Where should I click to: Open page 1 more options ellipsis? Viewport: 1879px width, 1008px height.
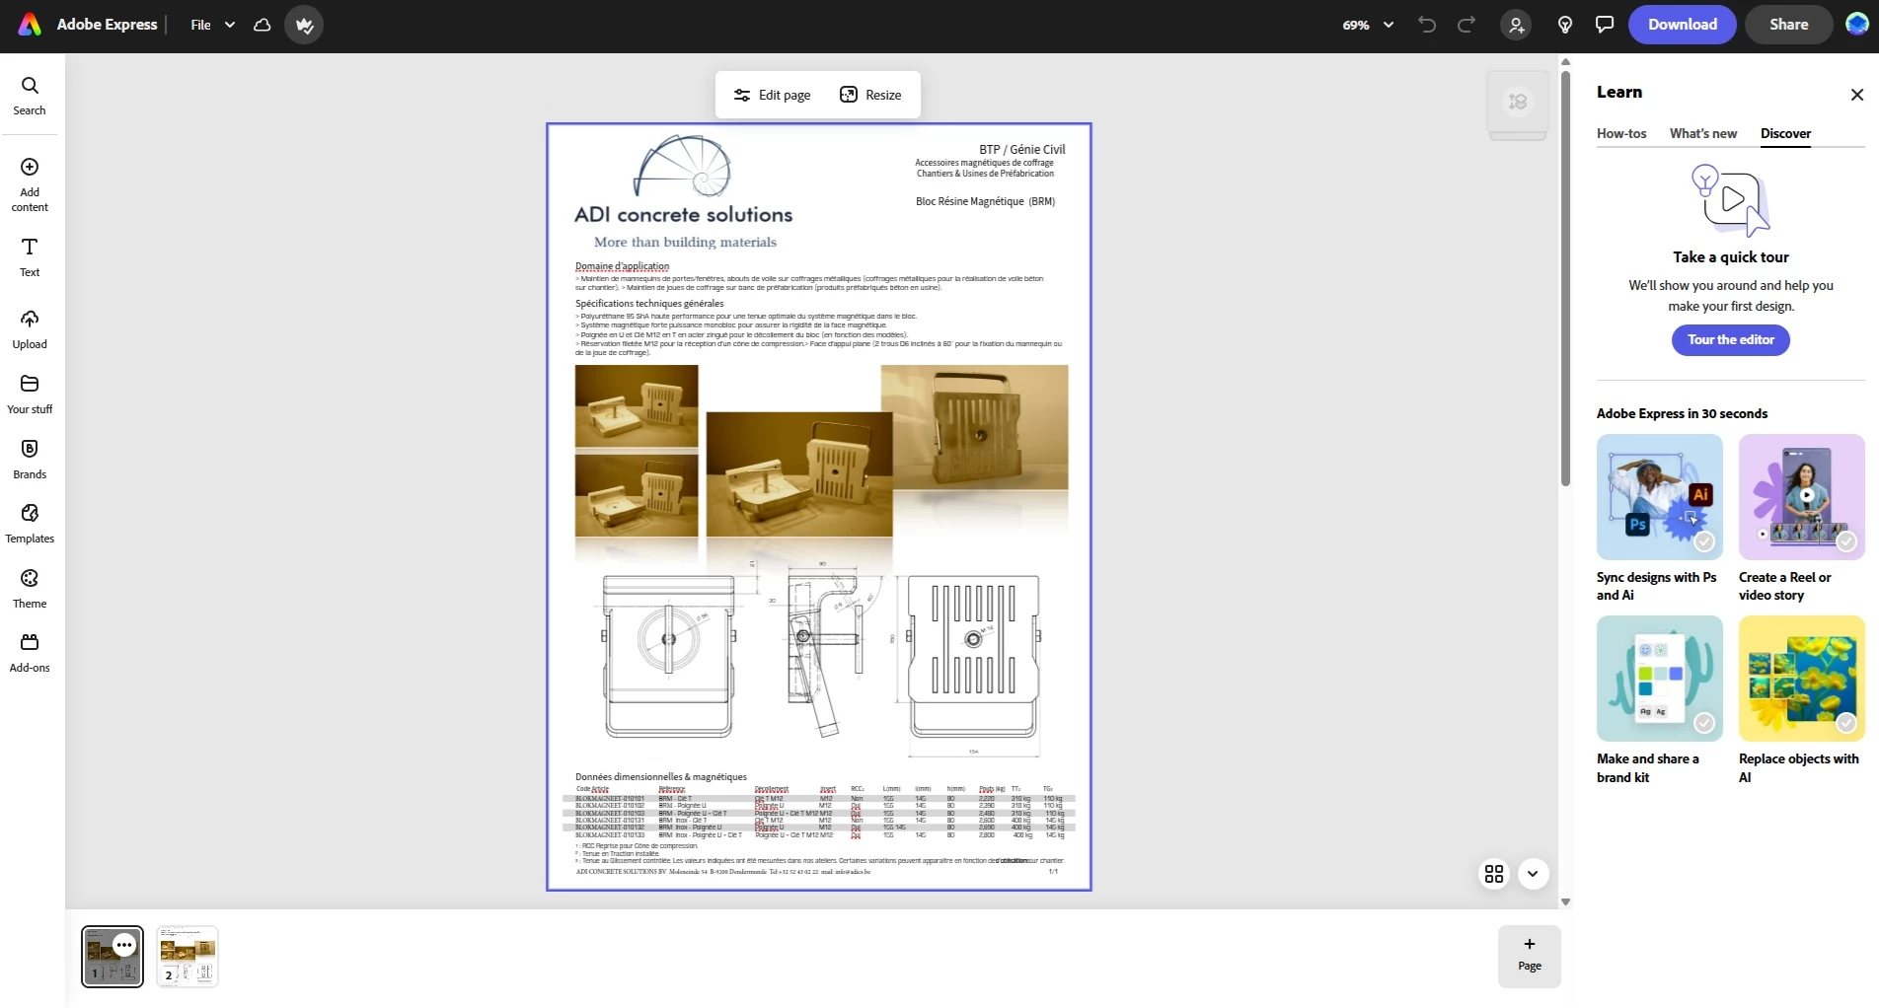(124, 945)
